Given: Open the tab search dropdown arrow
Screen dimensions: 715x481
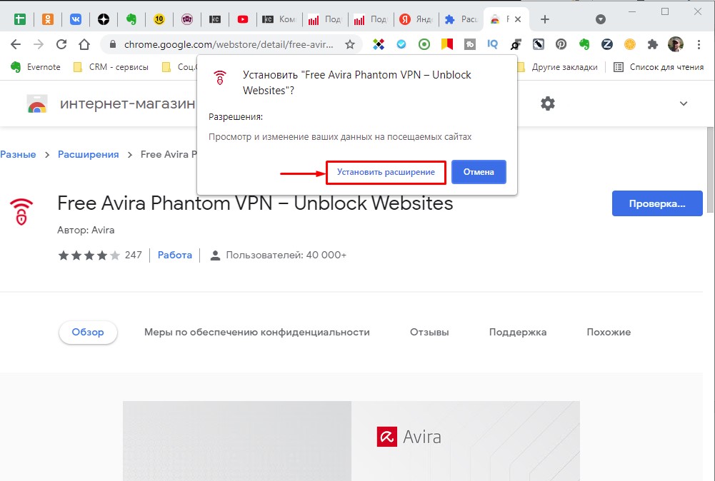Looking at the screenshot, I should click(601, 19).
